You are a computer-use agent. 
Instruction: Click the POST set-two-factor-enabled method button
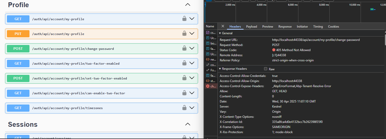coord(18,78)
